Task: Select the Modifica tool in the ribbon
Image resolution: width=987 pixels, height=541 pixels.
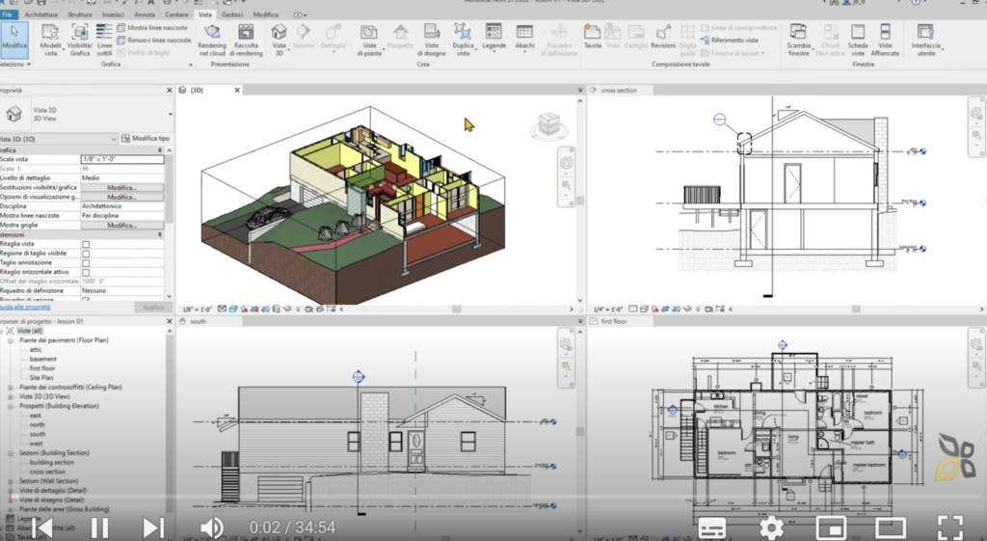Action: [x=14, y=38]
